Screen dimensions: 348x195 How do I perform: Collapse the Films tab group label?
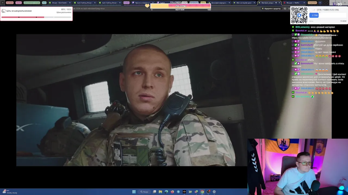[203, 3]
